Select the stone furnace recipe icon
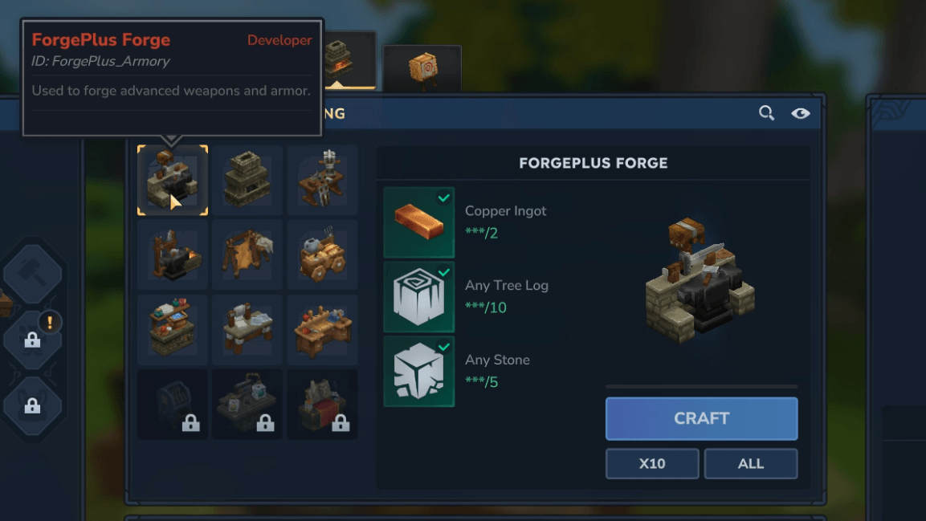 [247, 180]
